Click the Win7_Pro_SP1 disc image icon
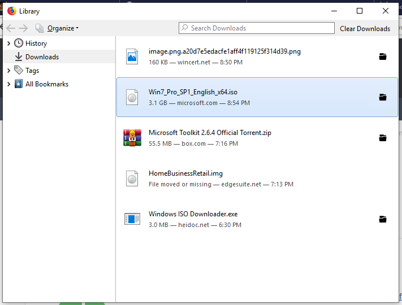402x305 pixels. tap(132, 97)
